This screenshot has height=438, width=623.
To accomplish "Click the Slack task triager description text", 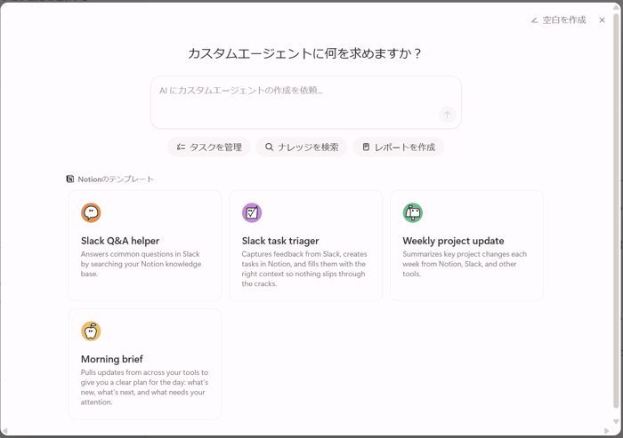I will 304,268.
